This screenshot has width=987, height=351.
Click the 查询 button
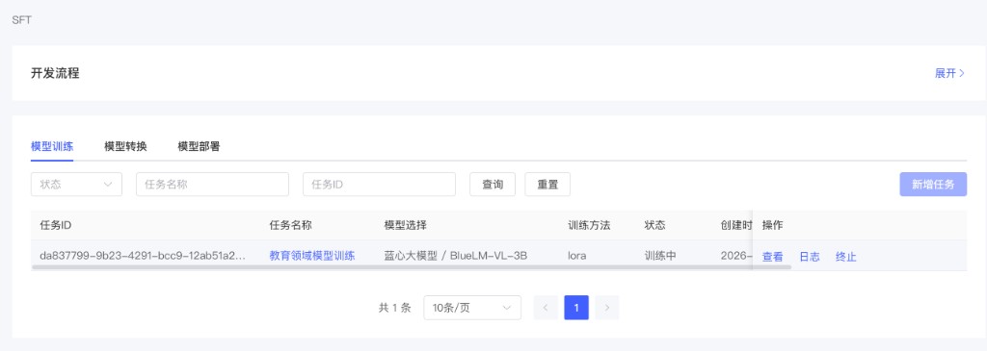pos(493,185)
